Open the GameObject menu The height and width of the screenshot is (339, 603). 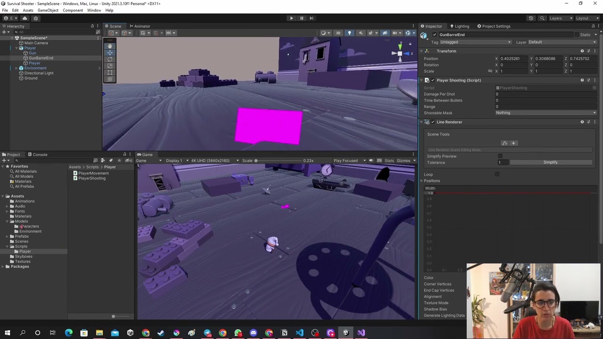(48, 10)
